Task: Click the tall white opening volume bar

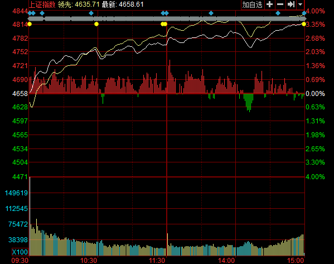Action: 30,216
